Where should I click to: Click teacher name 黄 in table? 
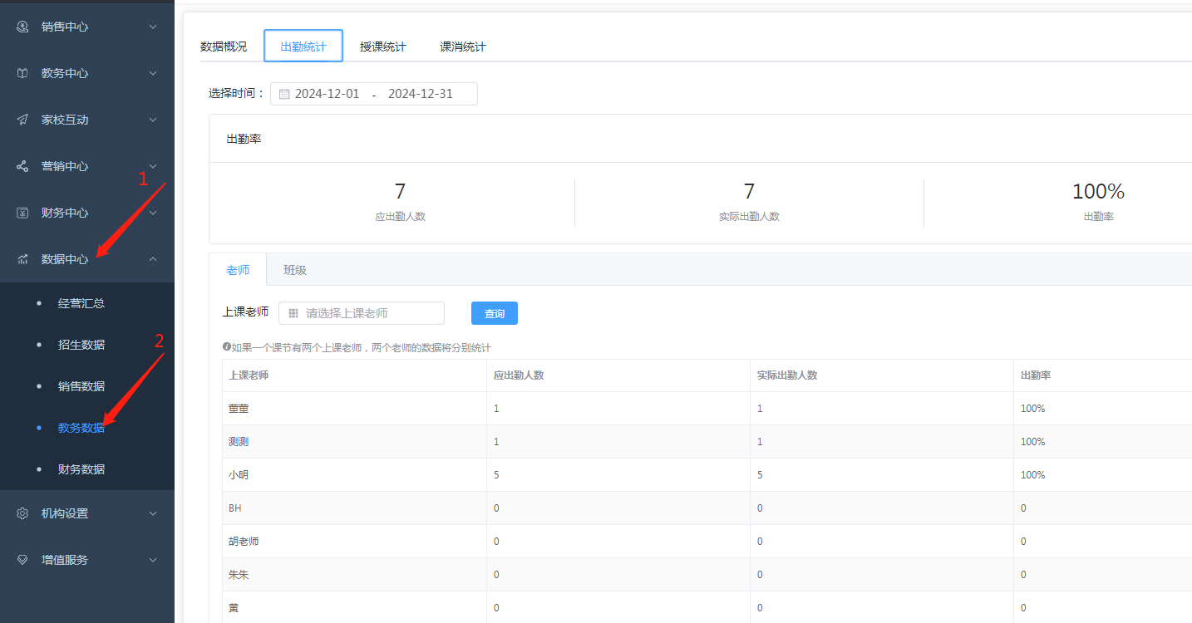pos(234,608)
